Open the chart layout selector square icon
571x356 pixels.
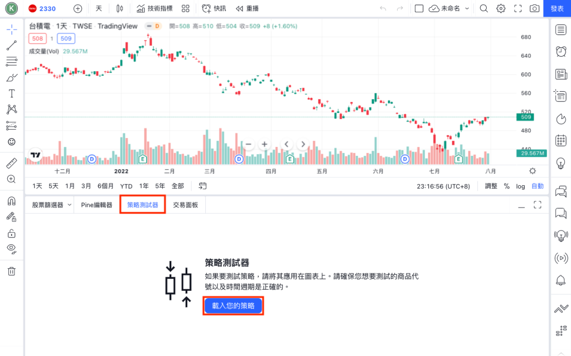[419, 8]
